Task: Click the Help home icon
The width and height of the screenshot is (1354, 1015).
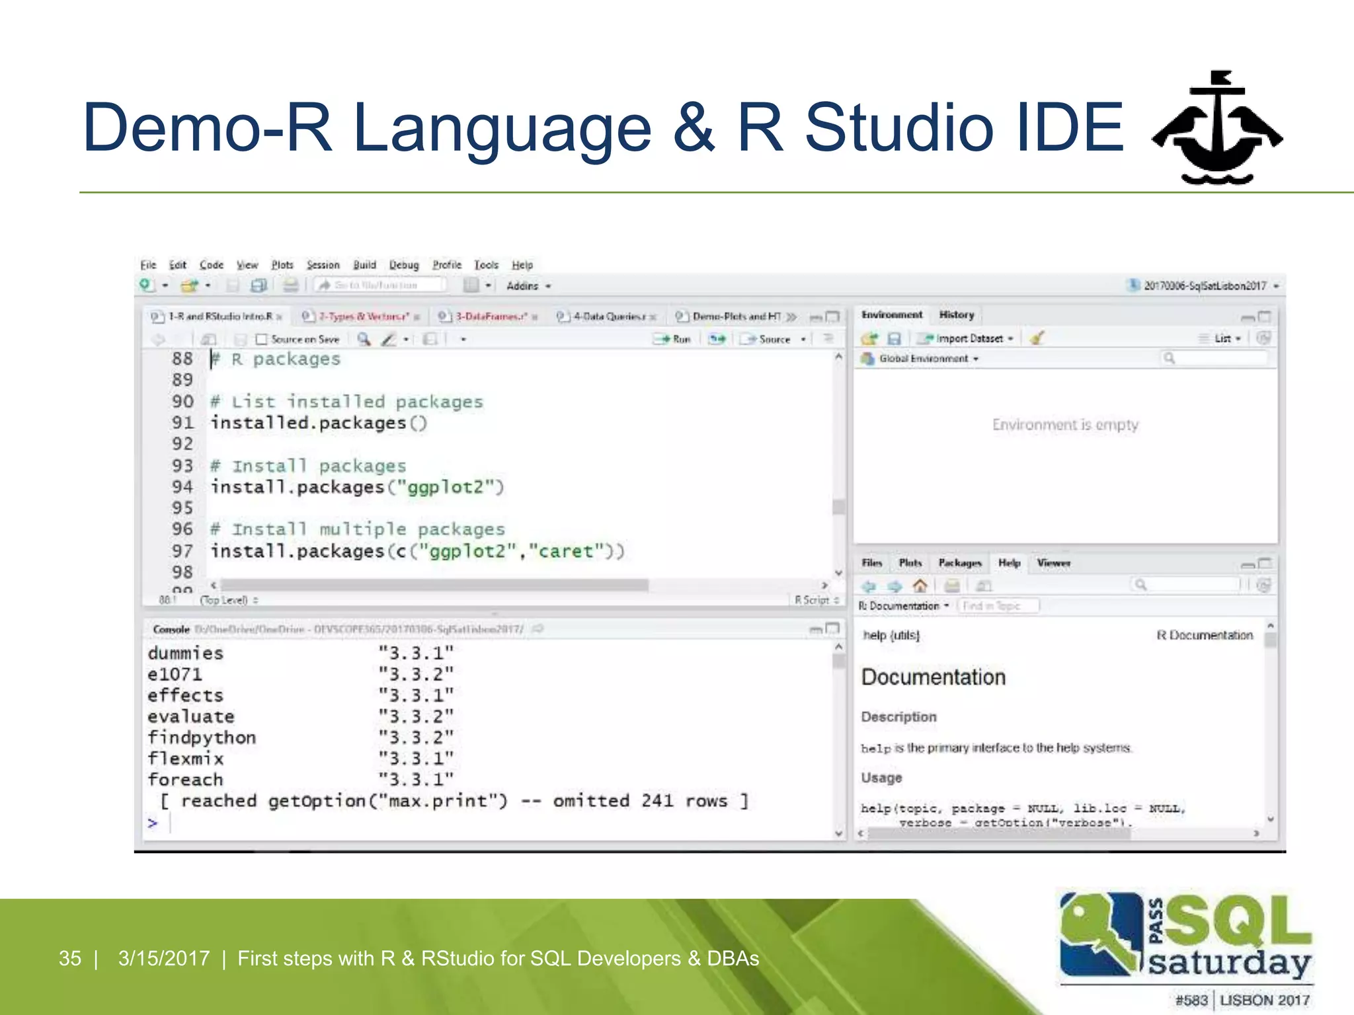Action: [x=920, y=585]
